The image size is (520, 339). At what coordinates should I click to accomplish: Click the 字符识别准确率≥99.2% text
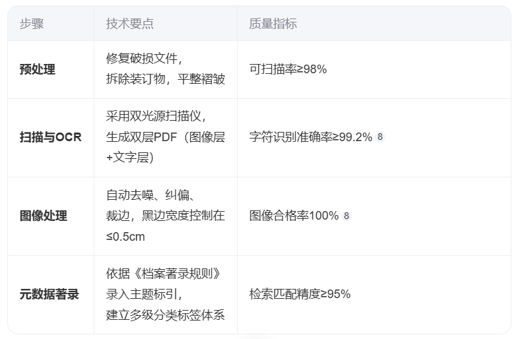click(311, 137)
